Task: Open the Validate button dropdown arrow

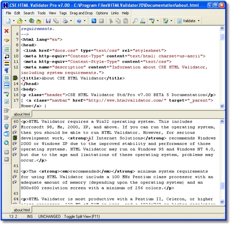Action: click(198, 21)
